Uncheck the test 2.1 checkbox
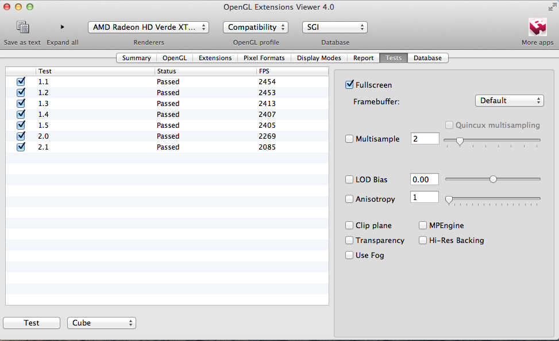 21,147
